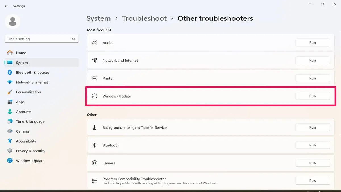The height and width of the screenshot is (192, 341).
Task: Click the Bluetooth & devices icon in sidebar
Action: coord(10,72)
